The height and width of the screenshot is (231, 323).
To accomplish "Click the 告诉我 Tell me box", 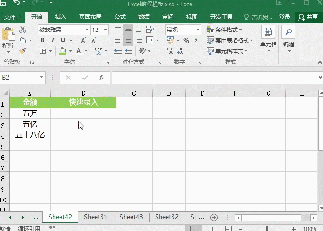I will [x=258, y=17].
